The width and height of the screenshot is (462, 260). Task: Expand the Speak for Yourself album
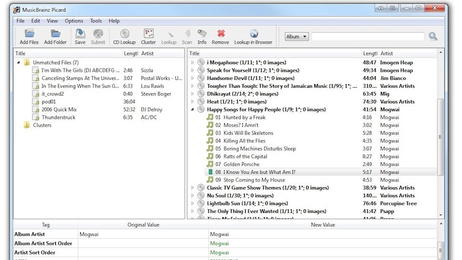pyautogui.click(x=192, y=70)
